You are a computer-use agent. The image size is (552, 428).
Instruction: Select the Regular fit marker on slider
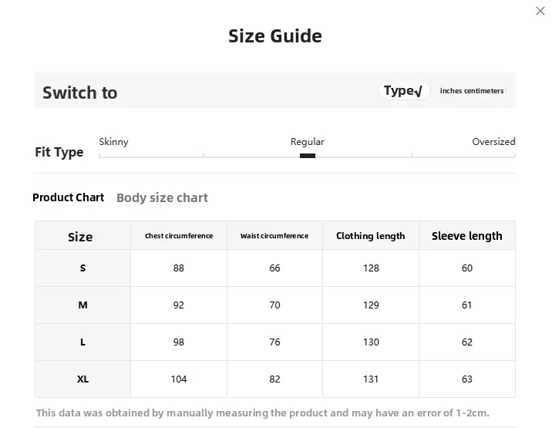click(x=308, y=156)
